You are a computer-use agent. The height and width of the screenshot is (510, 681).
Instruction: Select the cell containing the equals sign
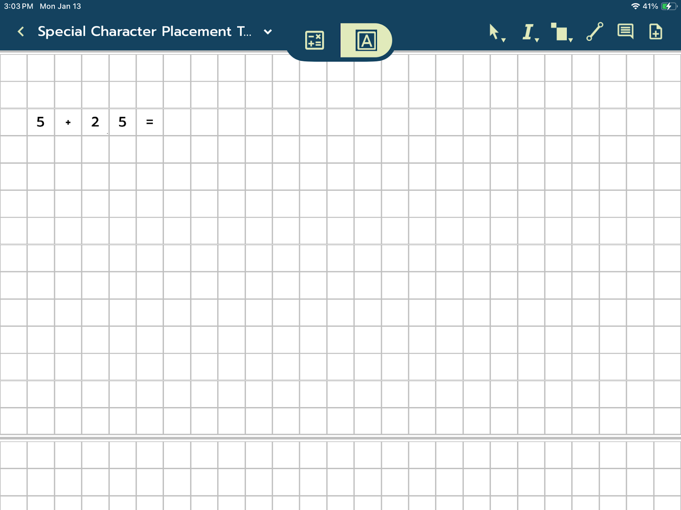tap(150, 122)
